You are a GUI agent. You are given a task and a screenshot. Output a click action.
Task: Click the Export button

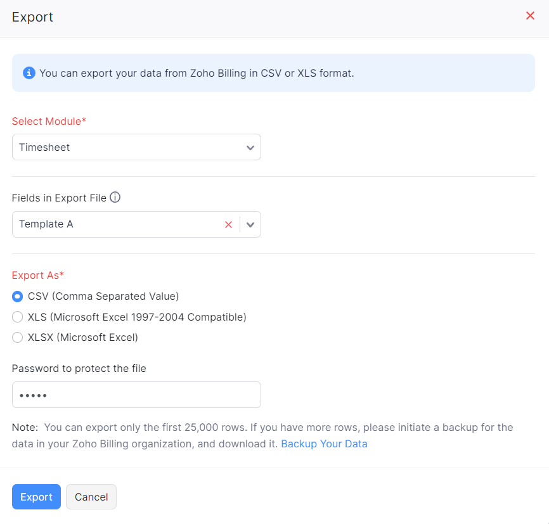(36, 497)
